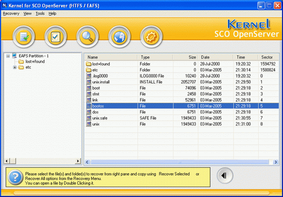Open the Tools menu
This screenshot has height=197, width=283.
click(40, 13)
